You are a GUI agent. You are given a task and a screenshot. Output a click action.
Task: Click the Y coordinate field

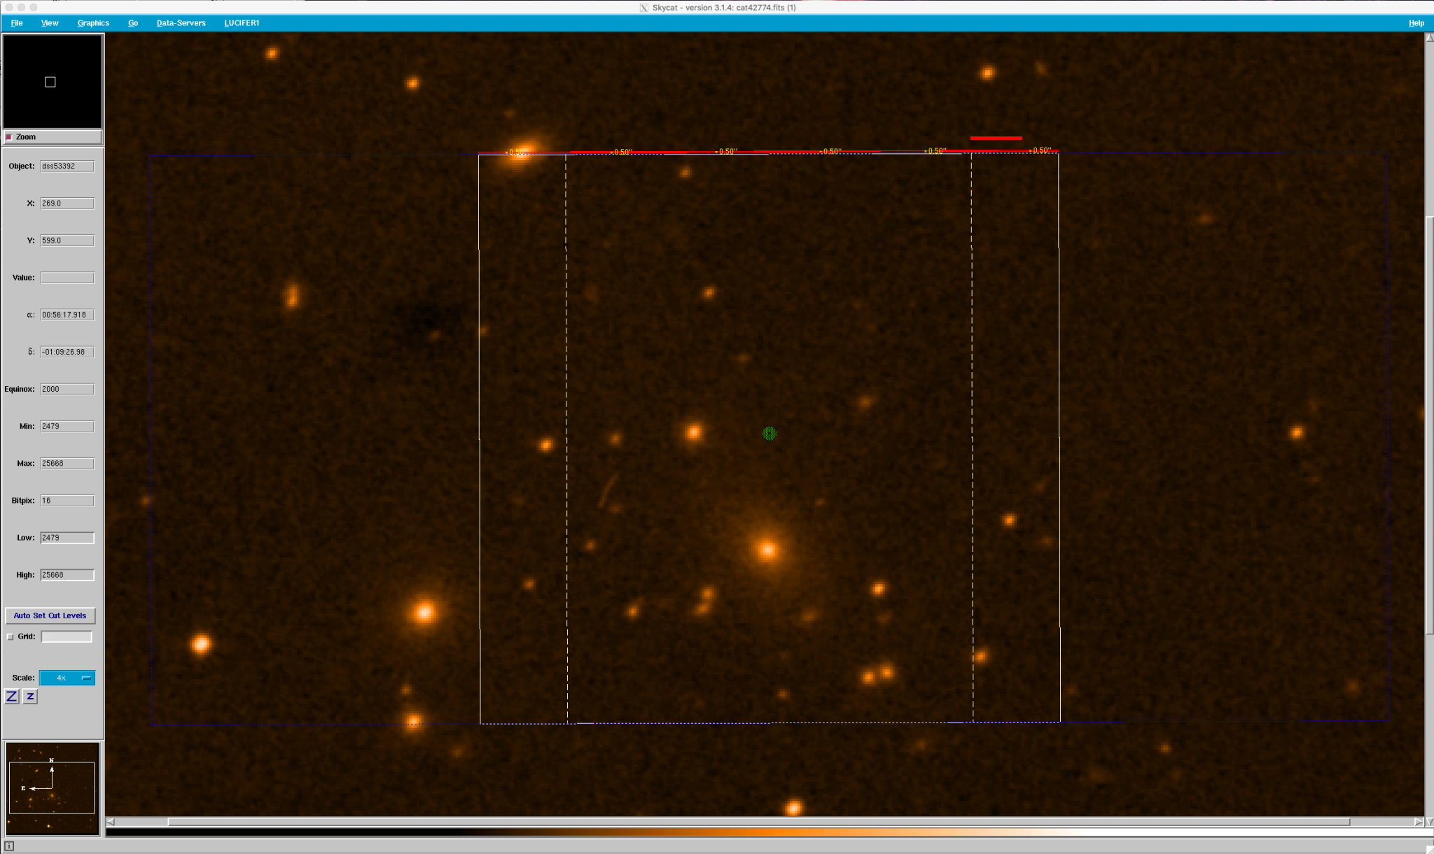(67, 241)
